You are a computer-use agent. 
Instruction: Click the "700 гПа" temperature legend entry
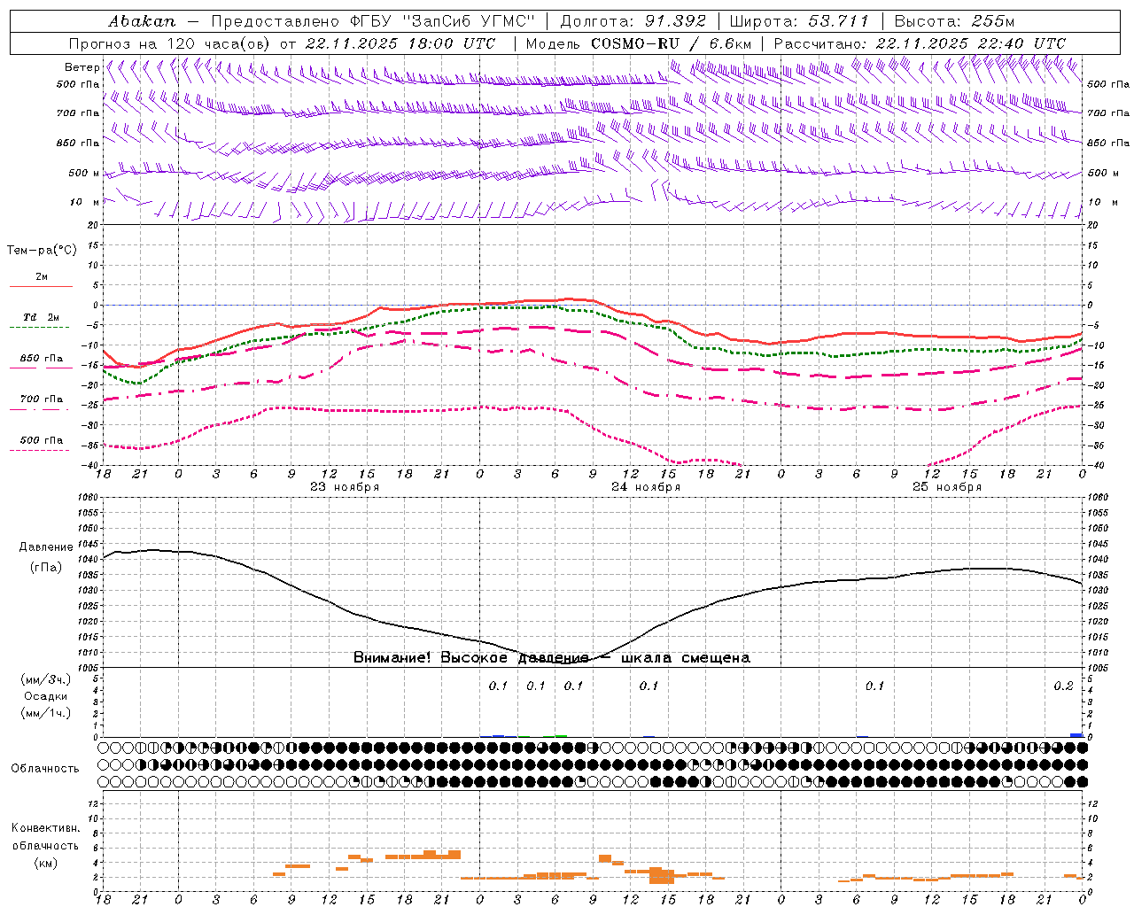[41, 403]
